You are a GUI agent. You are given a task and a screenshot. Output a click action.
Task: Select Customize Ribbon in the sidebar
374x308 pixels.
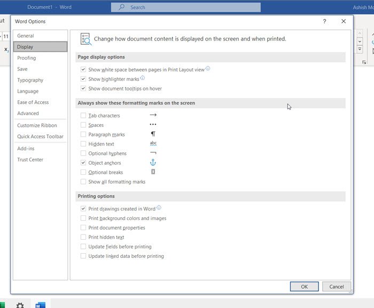tap(37, 126)
